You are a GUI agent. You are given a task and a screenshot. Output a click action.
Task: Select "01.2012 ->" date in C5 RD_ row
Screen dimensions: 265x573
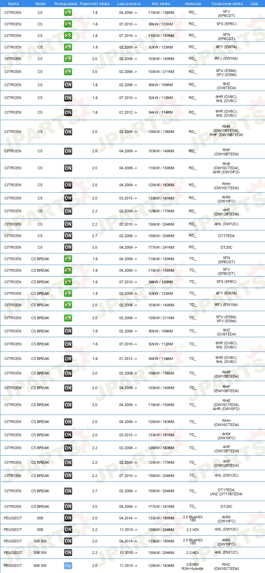pos(128,112)
